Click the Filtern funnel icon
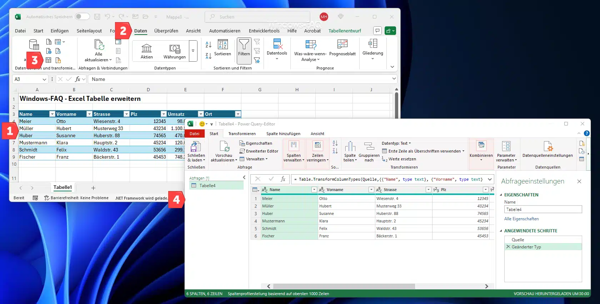 coord(244,45)
